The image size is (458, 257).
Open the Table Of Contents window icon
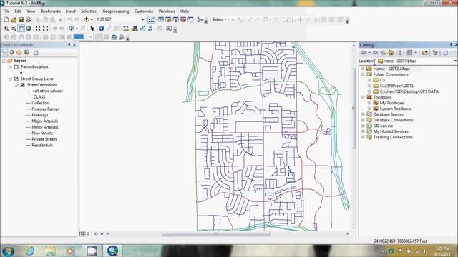pos(160,19)
